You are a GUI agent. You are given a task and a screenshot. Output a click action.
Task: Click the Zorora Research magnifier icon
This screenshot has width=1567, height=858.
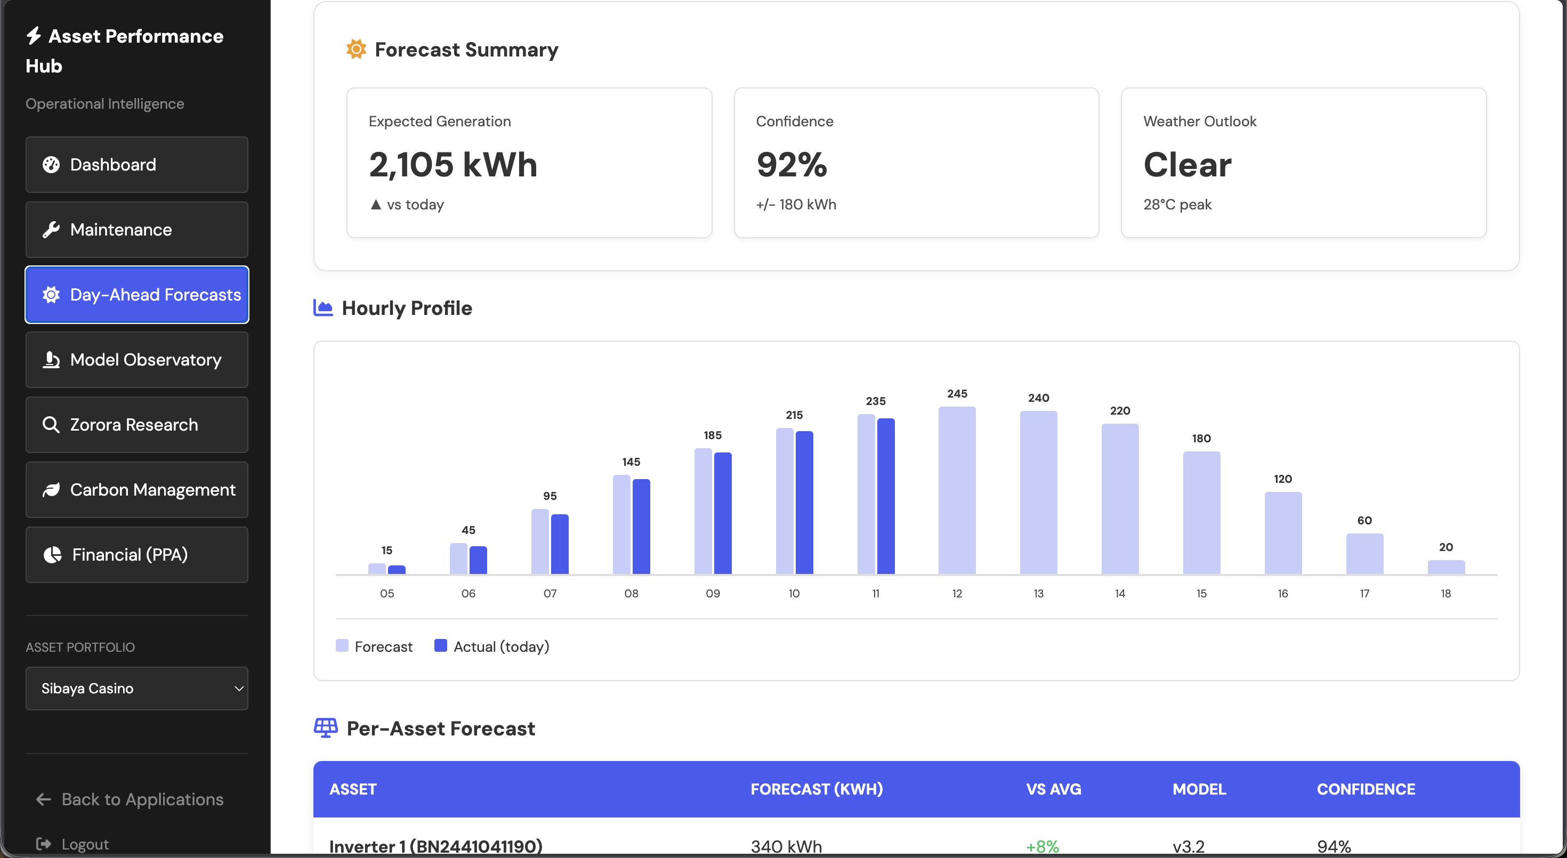52,424
